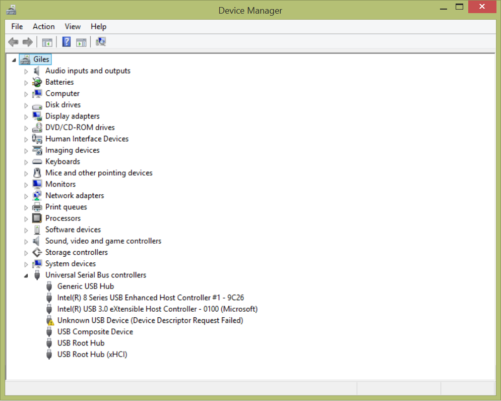Screen dimensions: 501x401
Task: Open the Action menu
Action: pyautogui.click(x=43, y=26)
